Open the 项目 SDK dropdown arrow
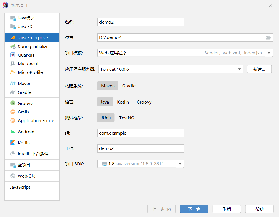Screen dimensions: 279x217 (180, 164)
